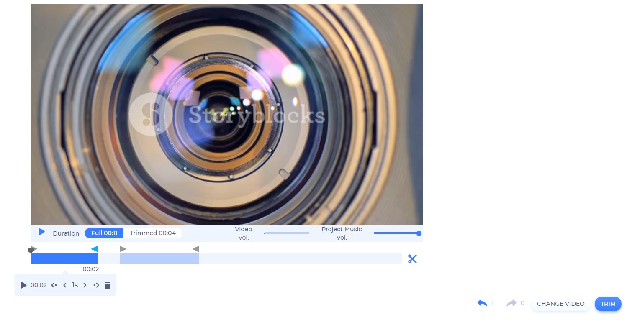The image size is (627, 320).
Task: Click the dark playhead marker on timeline
Action: 30,251
